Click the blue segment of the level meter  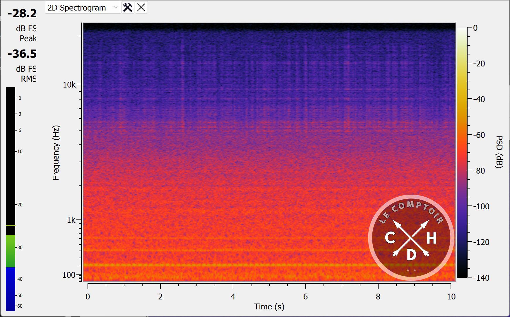[x=11, y=288]
